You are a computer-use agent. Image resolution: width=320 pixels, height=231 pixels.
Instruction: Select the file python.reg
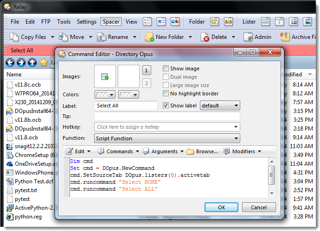click(28, 217)
